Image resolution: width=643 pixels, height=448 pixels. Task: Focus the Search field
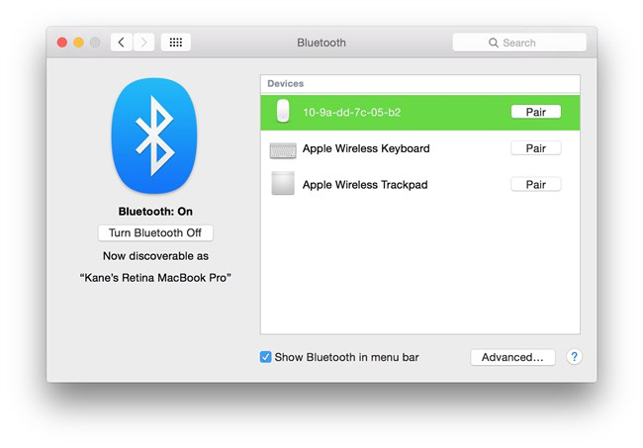pyautogui.click(x=519, y=43)
